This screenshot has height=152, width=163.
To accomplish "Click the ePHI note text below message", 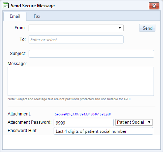I will (70, 99).
